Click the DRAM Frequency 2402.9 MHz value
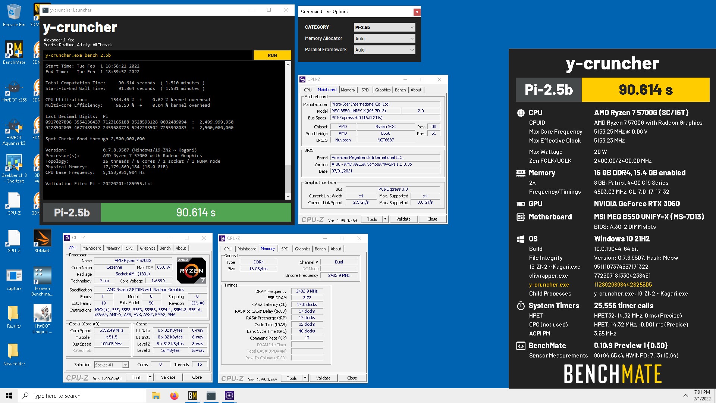The image size is (716, 403). click(307, 291)
